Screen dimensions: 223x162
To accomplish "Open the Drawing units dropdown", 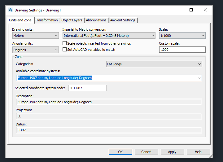I will [35, 36].
